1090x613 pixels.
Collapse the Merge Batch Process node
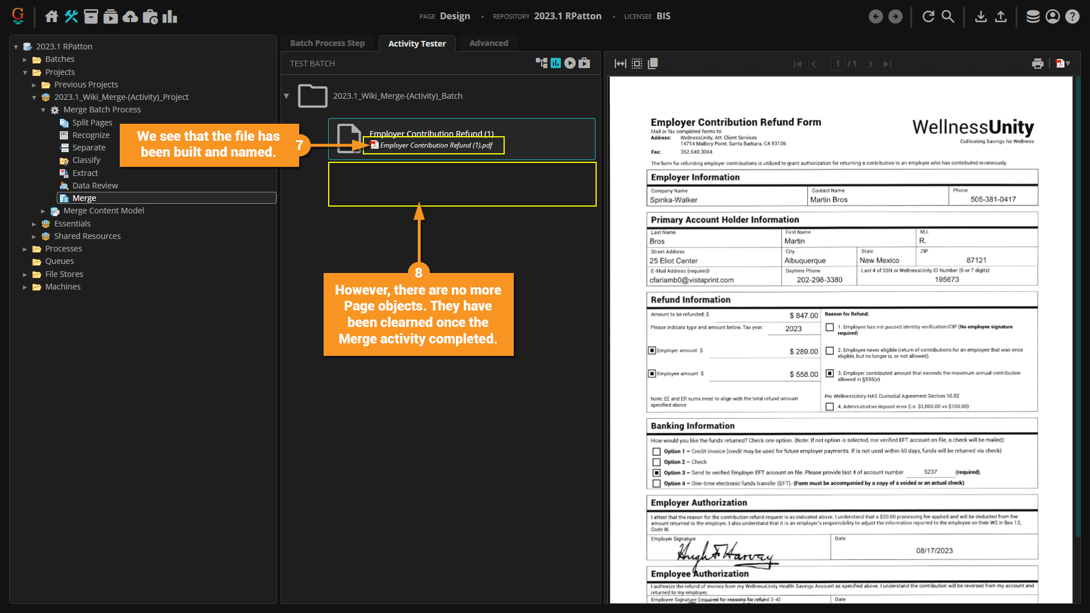(x=43, y=110)
